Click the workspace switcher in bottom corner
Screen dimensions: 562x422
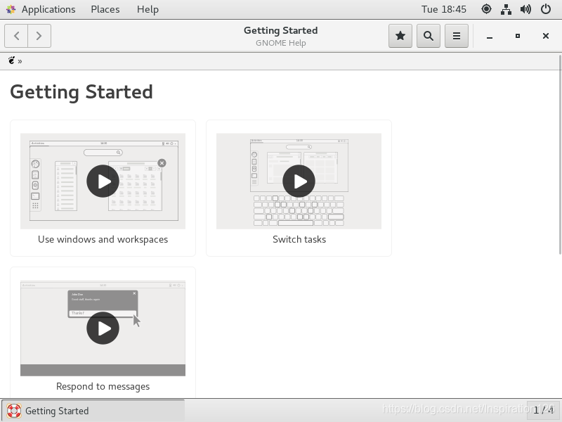tap(543, 410)
